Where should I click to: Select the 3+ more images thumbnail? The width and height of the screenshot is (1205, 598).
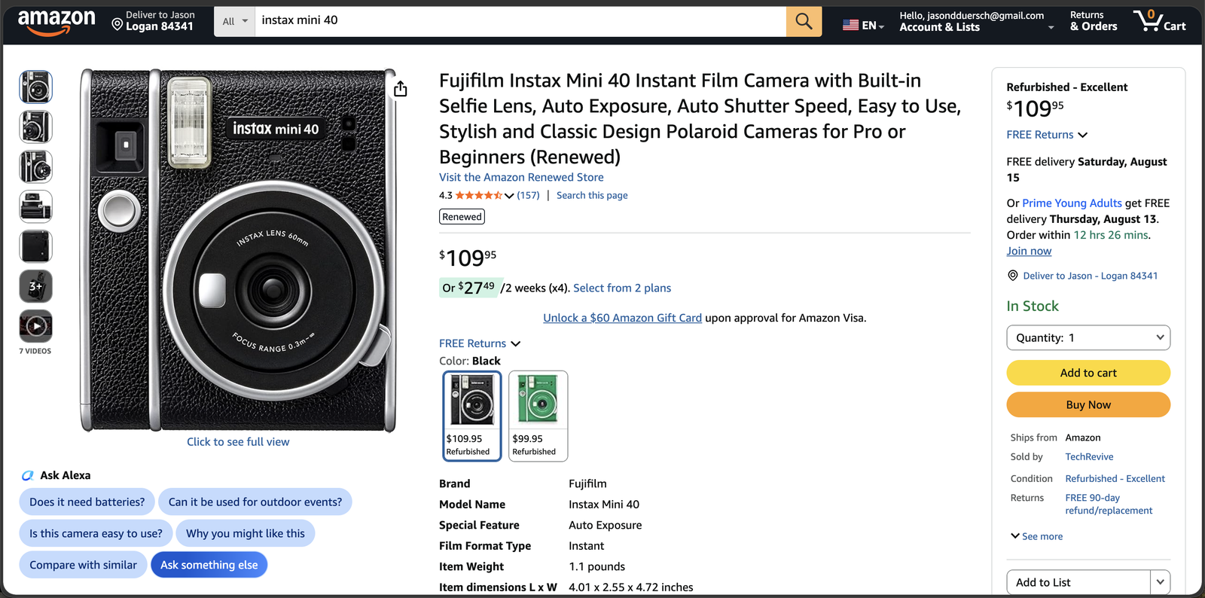click(x=35, y=286)
